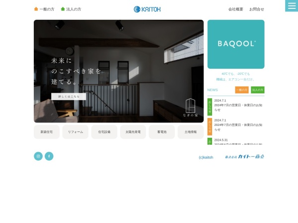Click the hero interior photo
The image size is (298, 223).
click(119, 71)
